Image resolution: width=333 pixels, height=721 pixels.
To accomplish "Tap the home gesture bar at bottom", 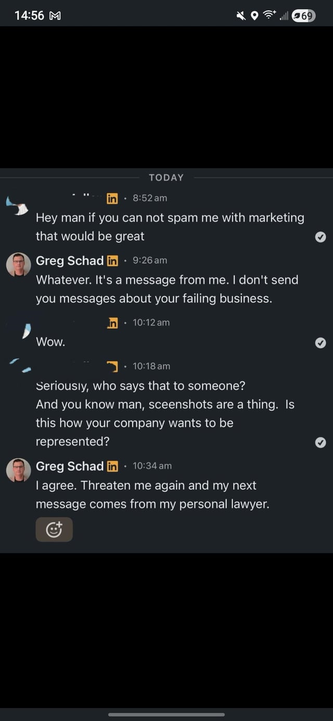I will [x=166, y=714].
